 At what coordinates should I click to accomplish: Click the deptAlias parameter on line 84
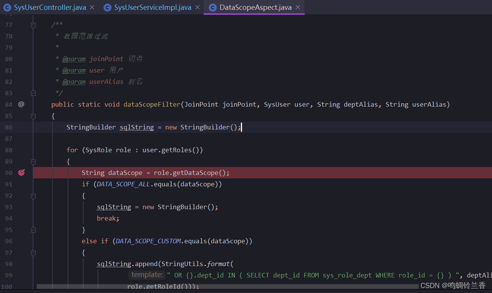pos(361,104)
